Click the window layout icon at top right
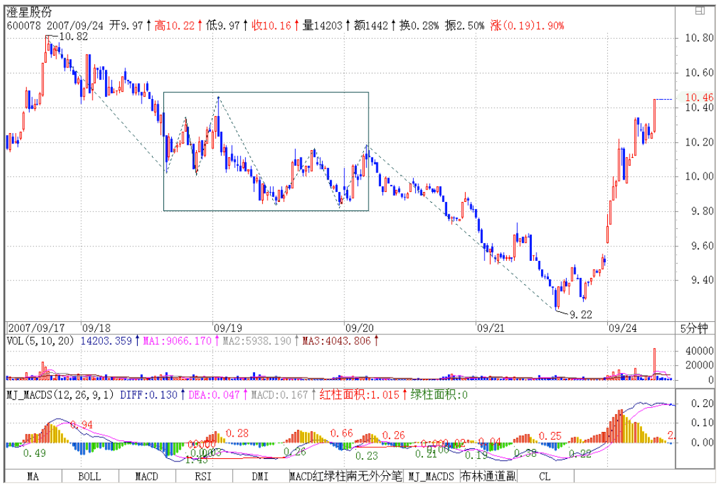 (x=700, y=10)
